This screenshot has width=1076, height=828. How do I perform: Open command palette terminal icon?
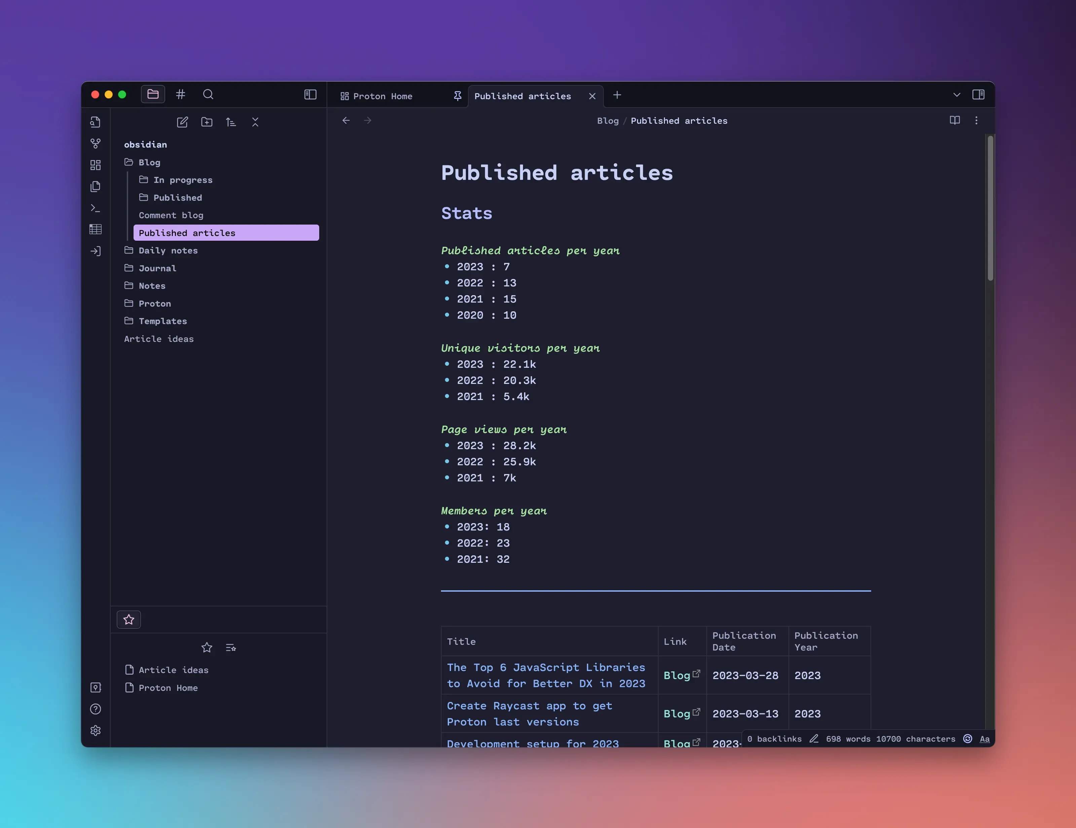96,208
